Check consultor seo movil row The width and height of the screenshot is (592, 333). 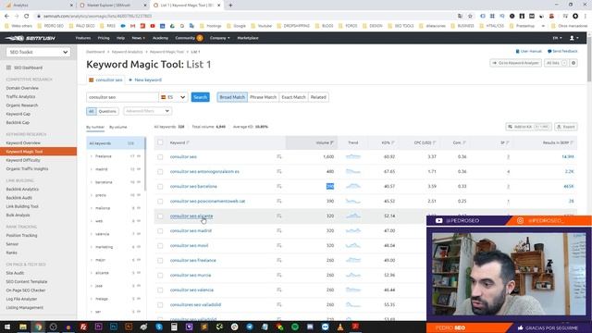160,246
